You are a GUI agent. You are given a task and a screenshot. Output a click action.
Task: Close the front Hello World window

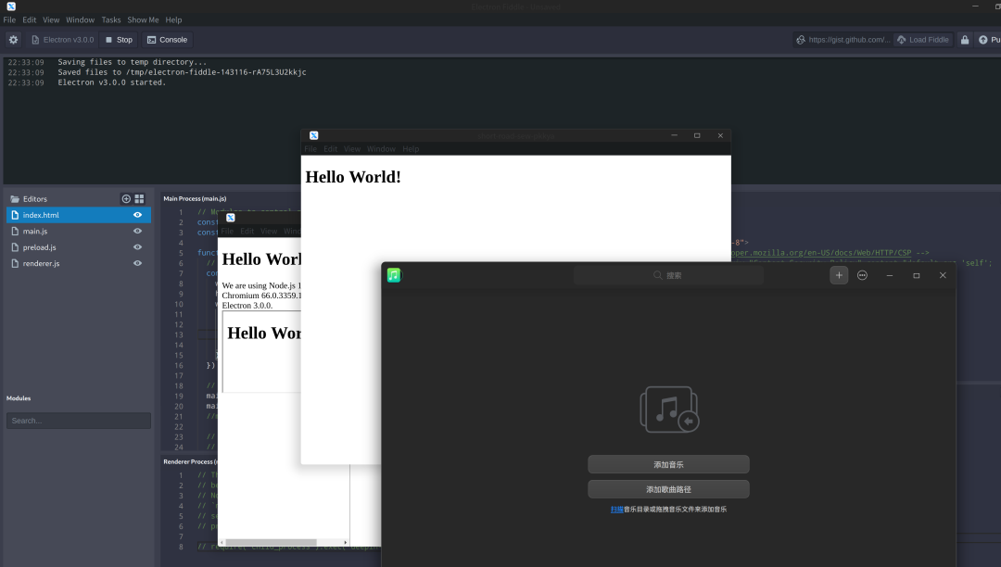[x=720, y=135]
